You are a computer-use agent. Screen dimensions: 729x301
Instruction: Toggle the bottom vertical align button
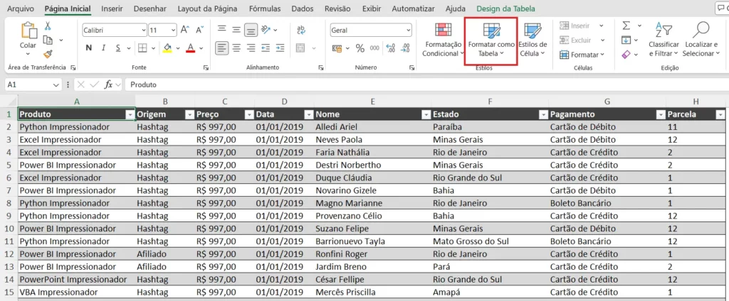[x=251, y=31]
